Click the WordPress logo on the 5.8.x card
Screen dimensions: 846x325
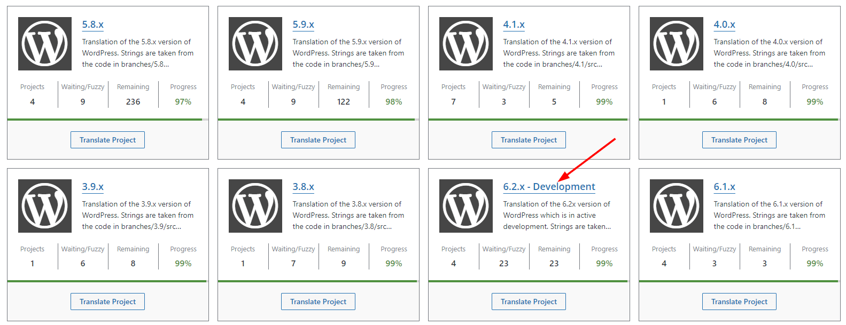[x=45, y=44]
